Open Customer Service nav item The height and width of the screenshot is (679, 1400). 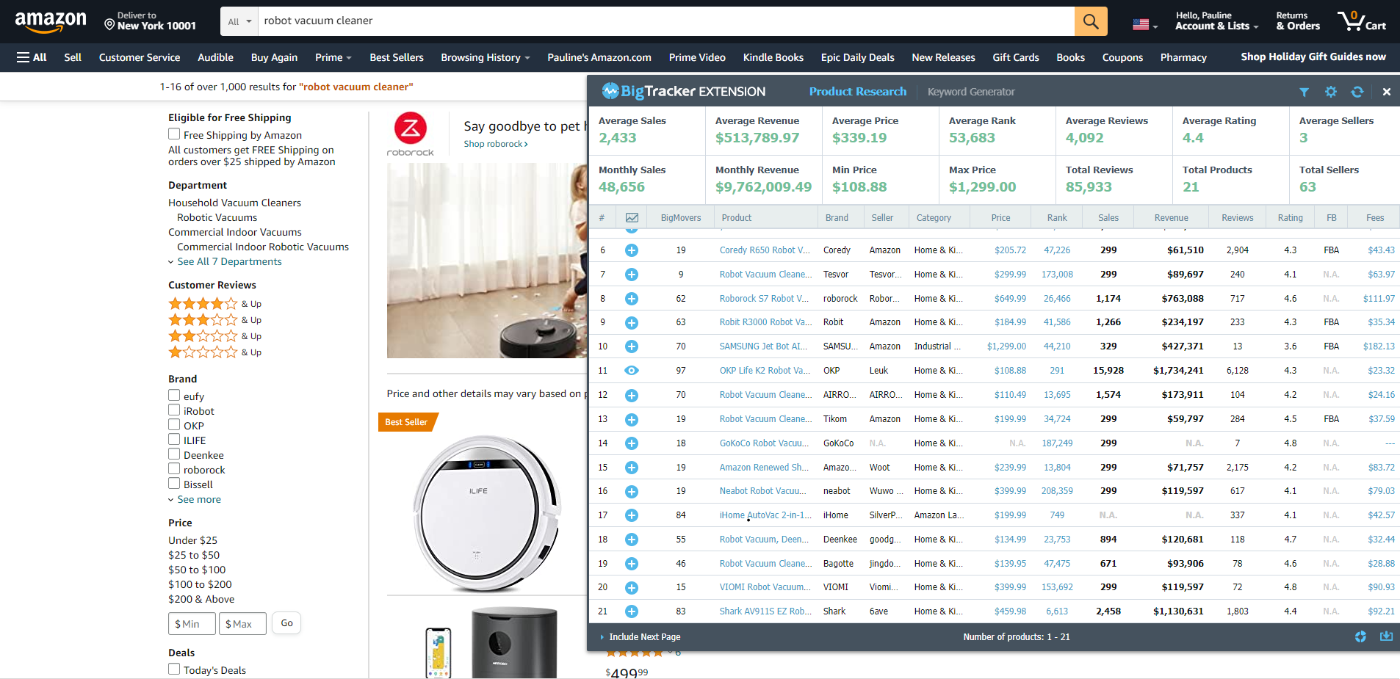[140, 57]
